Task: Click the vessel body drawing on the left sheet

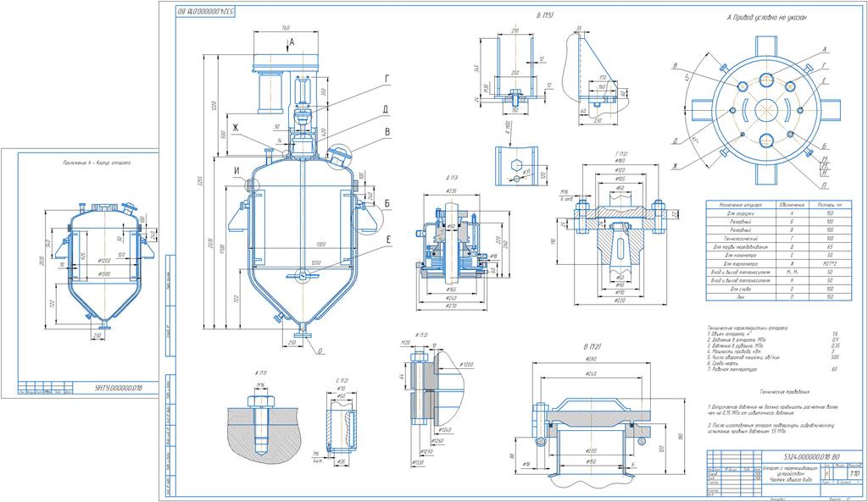Action: click(103, 264)
